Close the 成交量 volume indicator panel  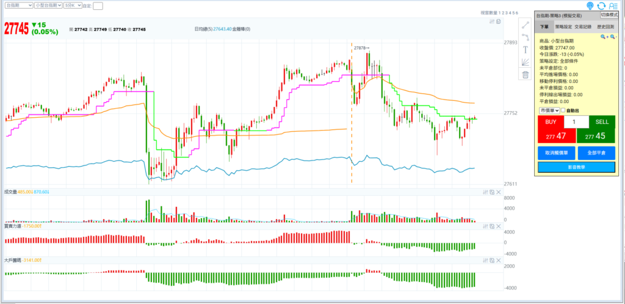(x=498, y=192)
